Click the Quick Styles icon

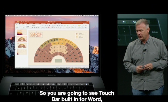(82, 26)
